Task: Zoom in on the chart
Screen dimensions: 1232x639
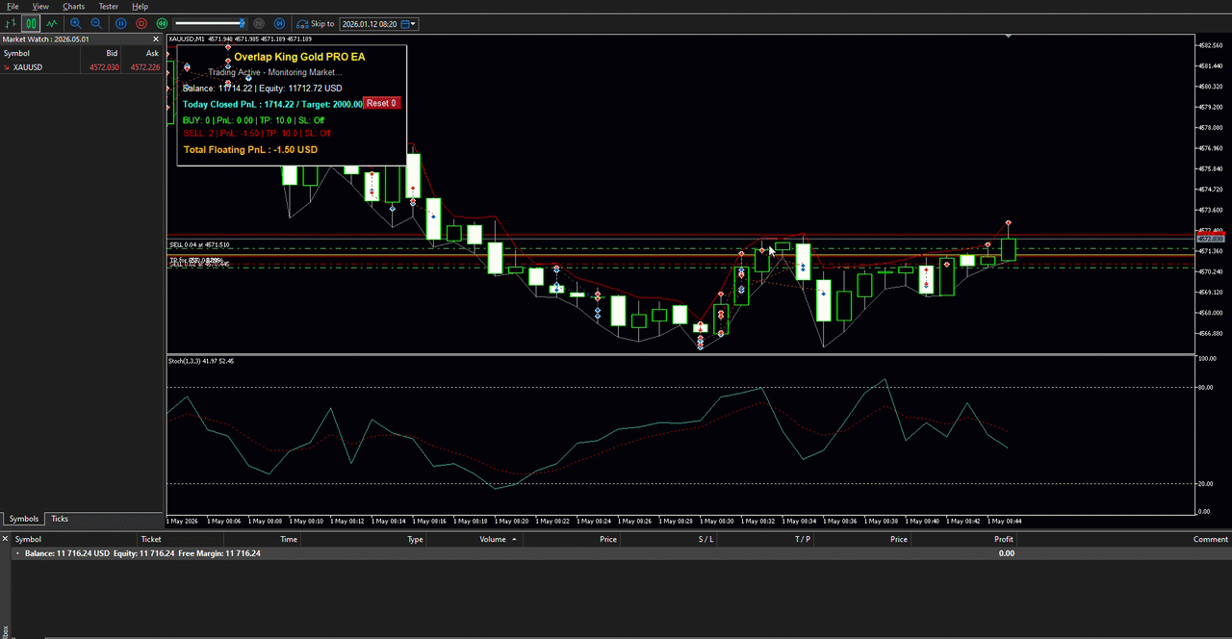Action: click(76, 23)
